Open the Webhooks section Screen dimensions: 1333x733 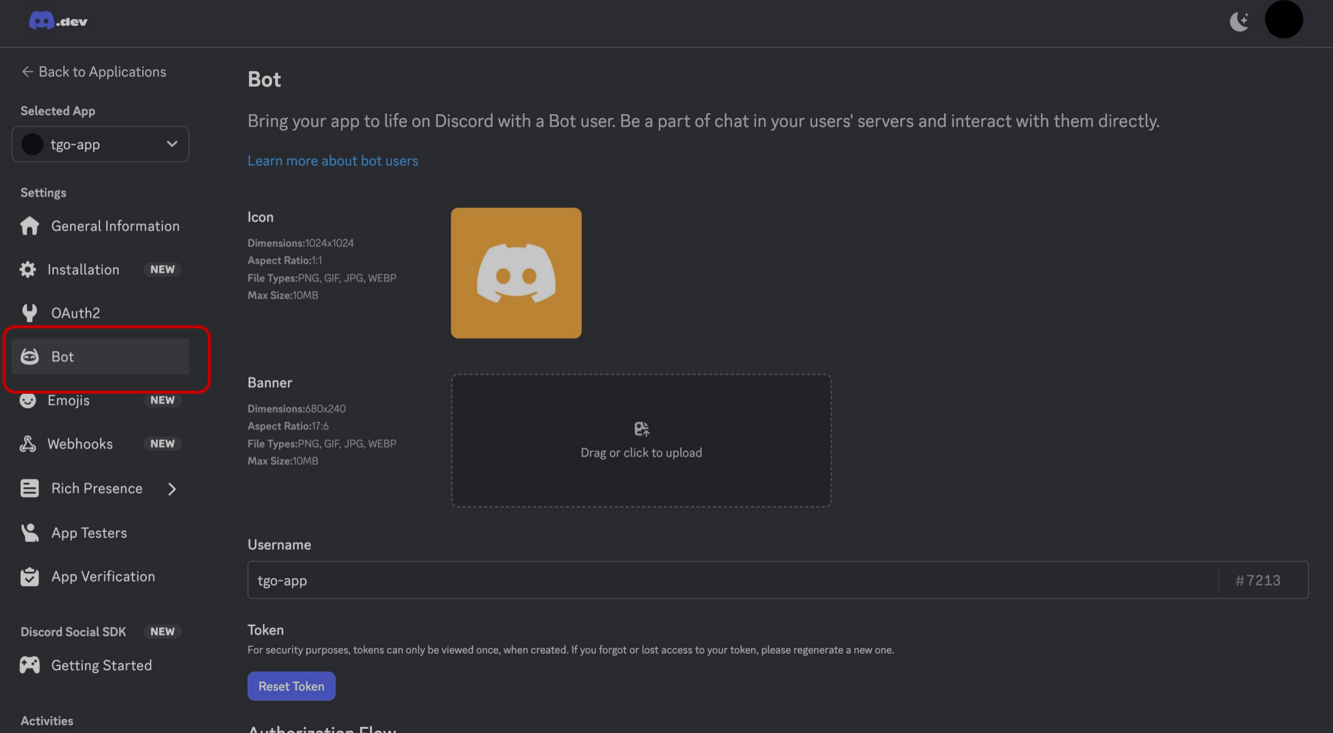click(80, 443)
